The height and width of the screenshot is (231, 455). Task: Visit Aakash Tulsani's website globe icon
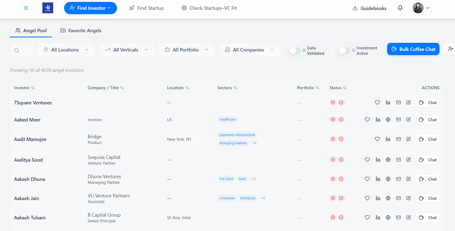pyautogui.click(x=388, y=217)
